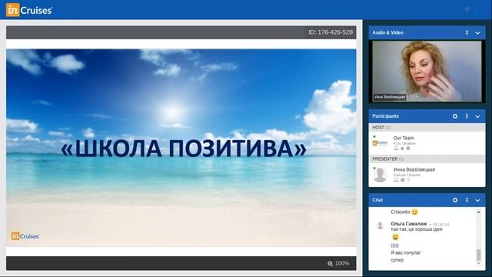Select the Our Team host entry

427,143
